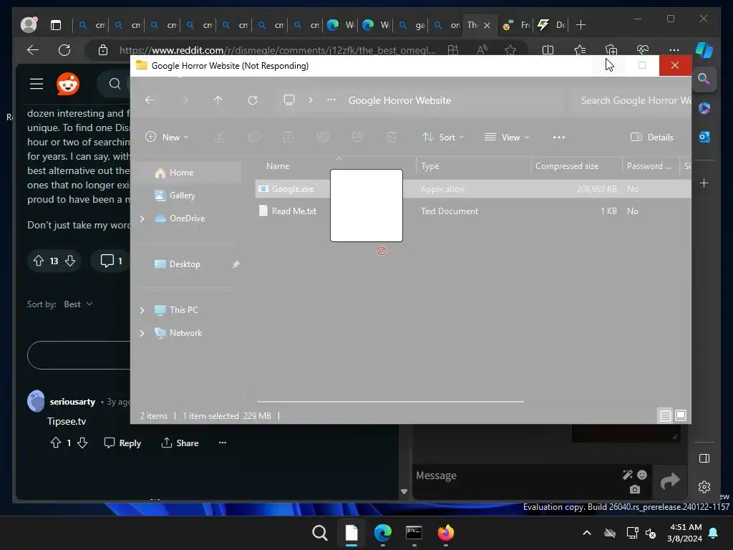Click the reddit.com address bar
The image size is (733, 550).
coord(277,50)
